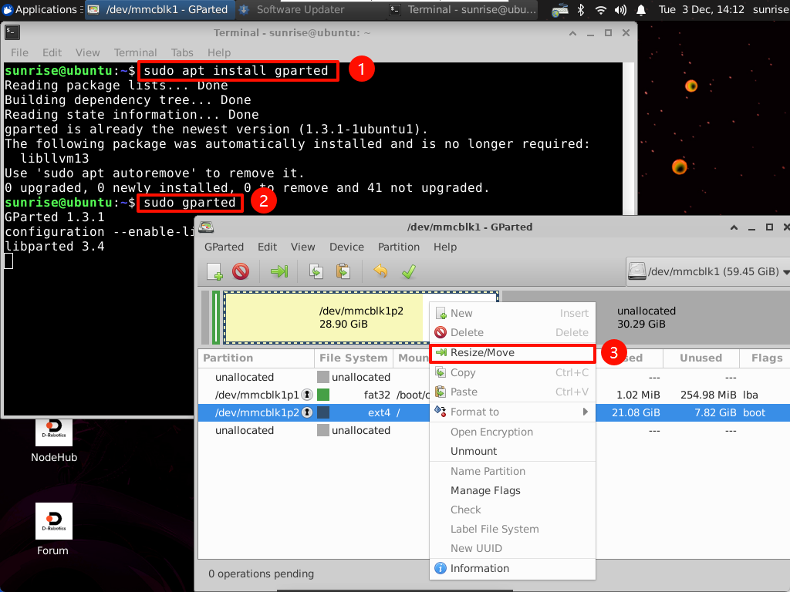Choose Unmount from the context menu

pos(512,451)
